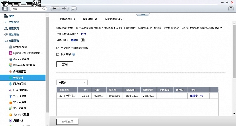The image size is (236, 126).
Task: Open 應用服務 in sidebar
Action: [x=12, y=40]
